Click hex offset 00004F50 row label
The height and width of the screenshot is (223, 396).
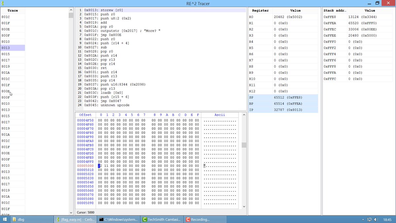(85, 121)
